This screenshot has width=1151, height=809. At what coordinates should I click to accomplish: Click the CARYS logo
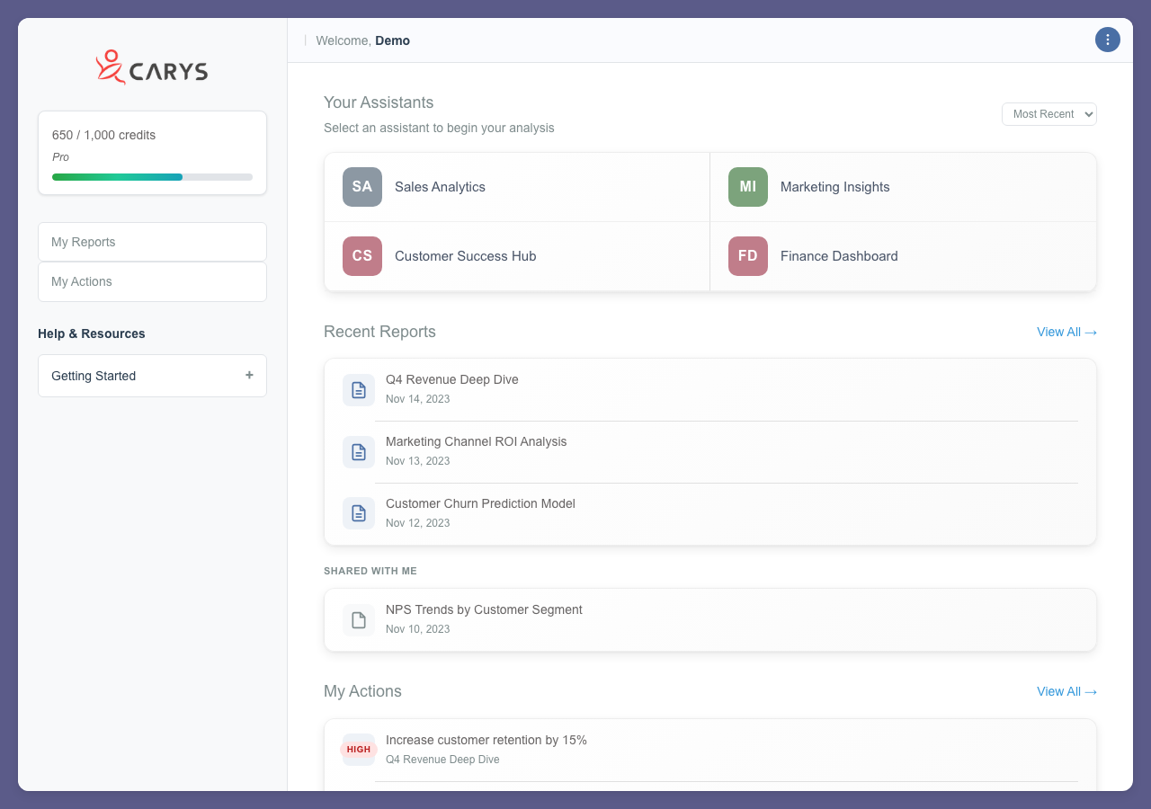click(151, 67)
